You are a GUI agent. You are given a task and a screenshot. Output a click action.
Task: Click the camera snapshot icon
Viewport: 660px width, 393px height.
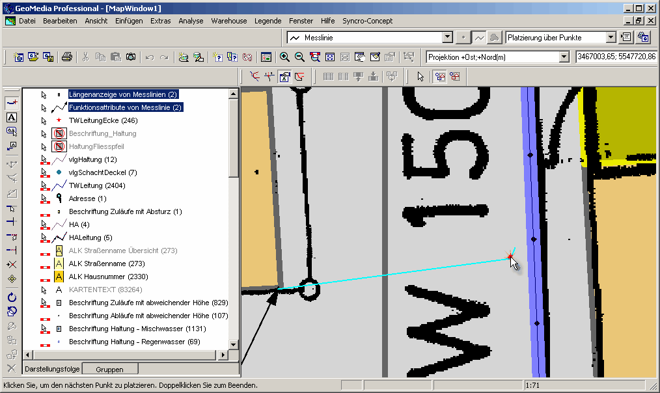[x=131, y=57]
